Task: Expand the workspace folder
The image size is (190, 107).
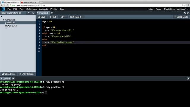Action: point(4,20)
